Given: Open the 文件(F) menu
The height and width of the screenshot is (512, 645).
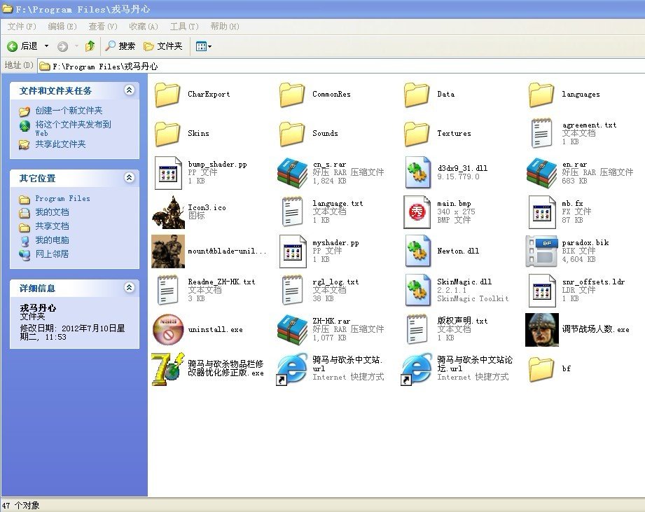Looking at the screenshot, I should tap(21, 27).
